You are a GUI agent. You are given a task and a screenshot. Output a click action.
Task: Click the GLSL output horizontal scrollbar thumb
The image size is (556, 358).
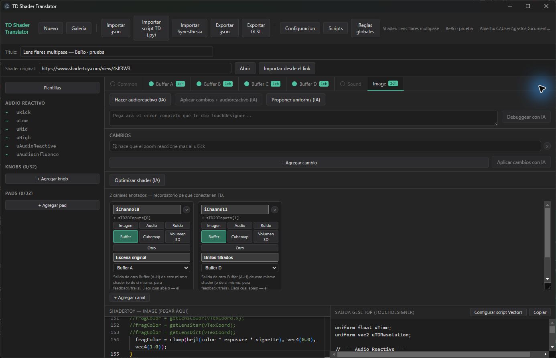click(x=434, y=354)
